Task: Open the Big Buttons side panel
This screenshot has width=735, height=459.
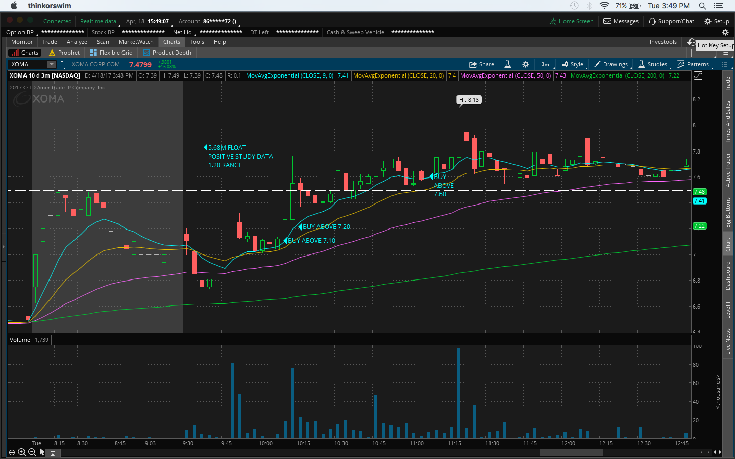Action: click(x=728, y=212)
